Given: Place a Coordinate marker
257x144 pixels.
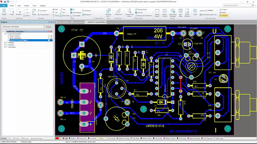Looking at the screenshot, I should (x=75, y=16).
